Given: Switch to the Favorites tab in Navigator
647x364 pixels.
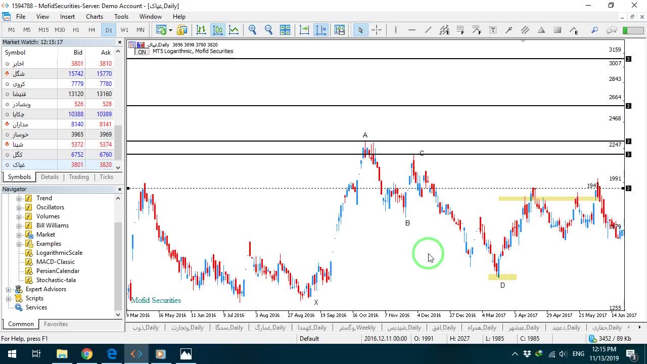Looking at the screenshot, I should 56,324.
